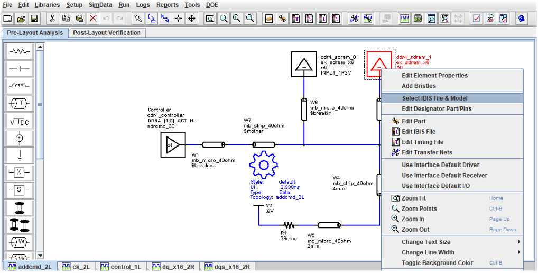This screenshot has width=538, height=273.
Task: Switch to the Post-Layout Verification tab
Action: pos(107,33)
